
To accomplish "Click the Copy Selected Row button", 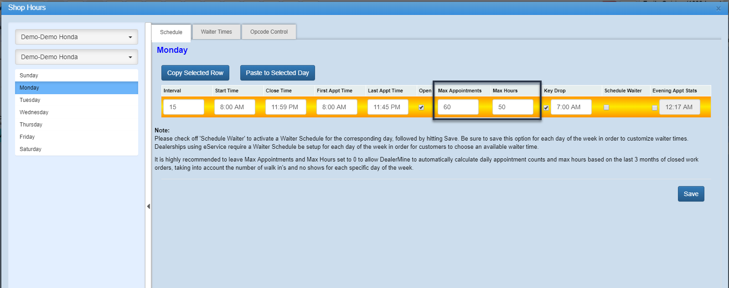I will tap(195, 73).
